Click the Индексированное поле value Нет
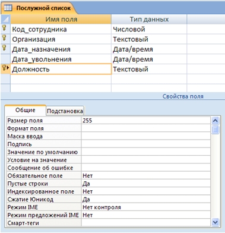This screenshot has width=225, height=233. (146, 191)
